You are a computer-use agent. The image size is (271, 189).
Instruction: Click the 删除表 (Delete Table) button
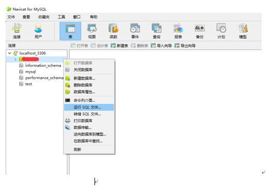(139, 46)
